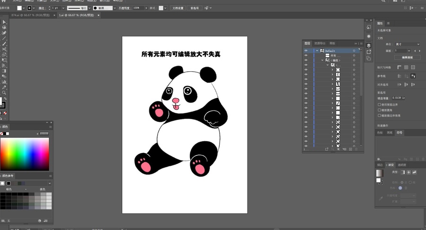Select the 线 draw radio button
The width and height of the screenshot is (426, 230).
coord(410,182)
